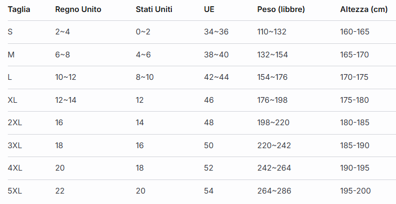Select the M size cell
Image resolution: width=396 pixels, height=204 pixels.
(11, 55)
